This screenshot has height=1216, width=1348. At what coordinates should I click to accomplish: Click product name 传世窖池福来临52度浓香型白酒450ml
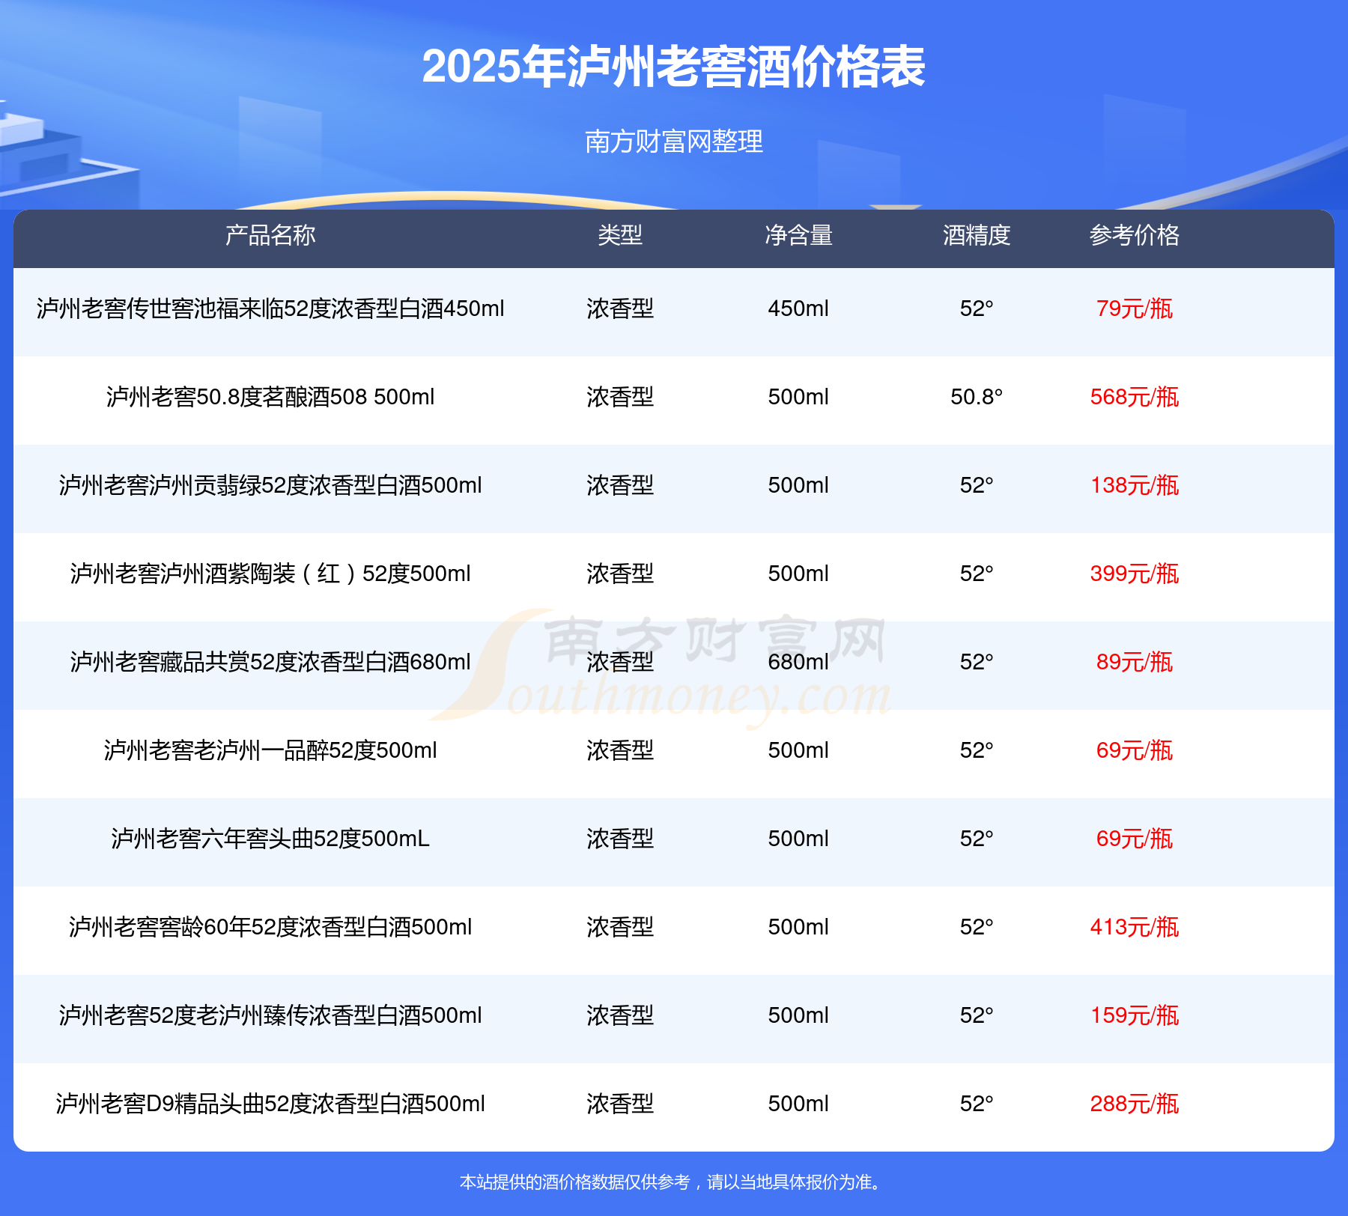(x=315, y=308)
